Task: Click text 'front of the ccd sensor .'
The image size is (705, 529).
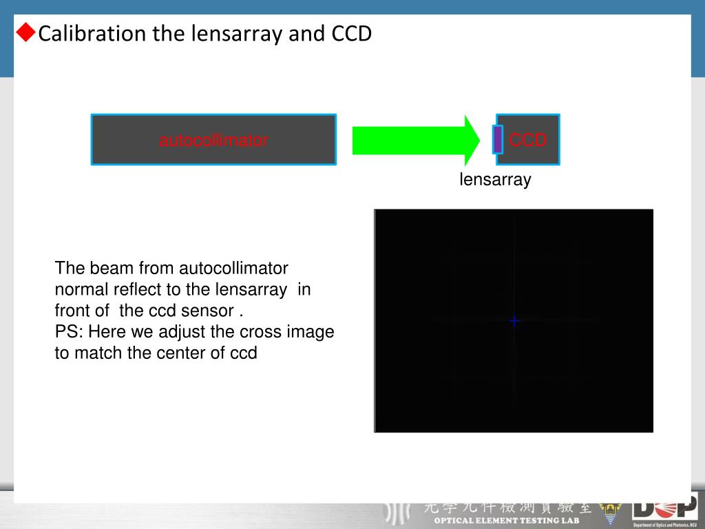Action: click(x=149, y=311)
